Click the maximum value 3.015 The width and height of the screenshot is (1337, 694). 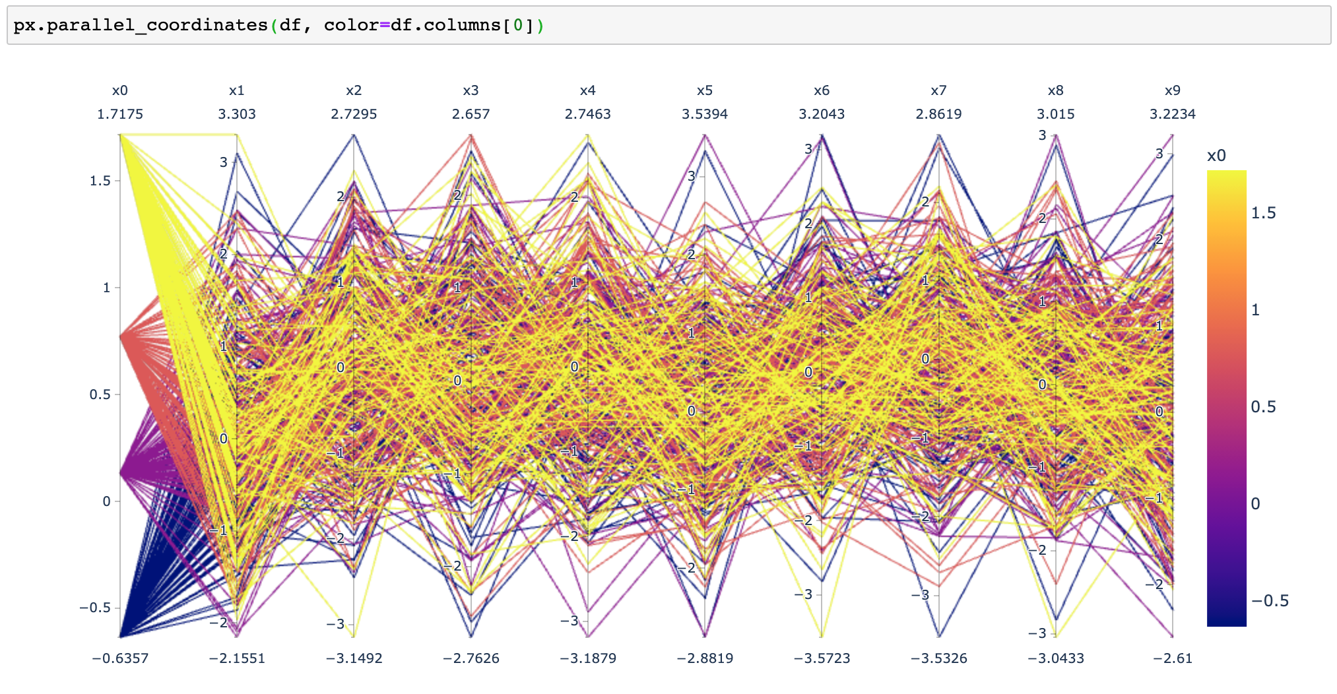point(1056,114)
